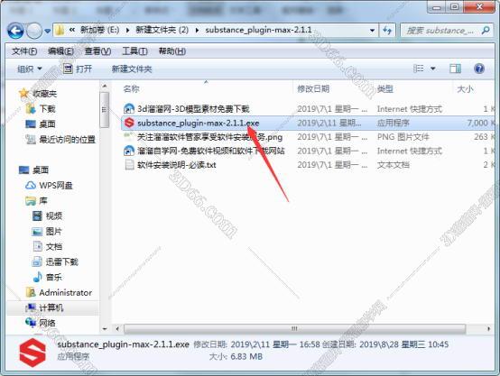Open WPS网盘 in navigation pane
This screenshot has height=376, width=500.
pyautogui.click(x=56, y=185)
